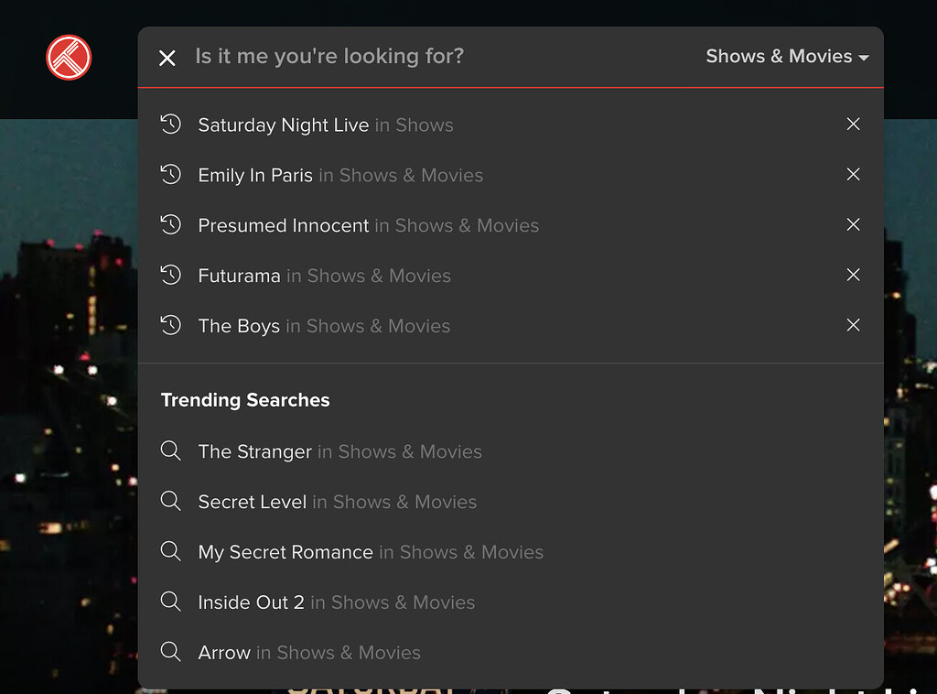Viewport: 937px width, 694px height.
Task: Click the history icon beside Futurama
Action: pos(171,275)
